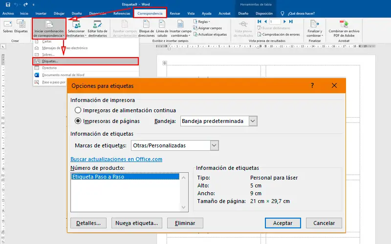Open Insertar campo combinado
The image size is (391, 244).
(x=180, y=29)
